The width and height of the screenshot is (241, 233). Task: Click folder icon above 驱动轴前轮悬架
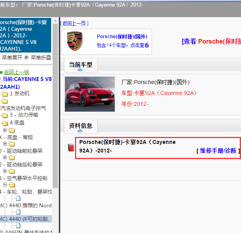coord(12,144)
